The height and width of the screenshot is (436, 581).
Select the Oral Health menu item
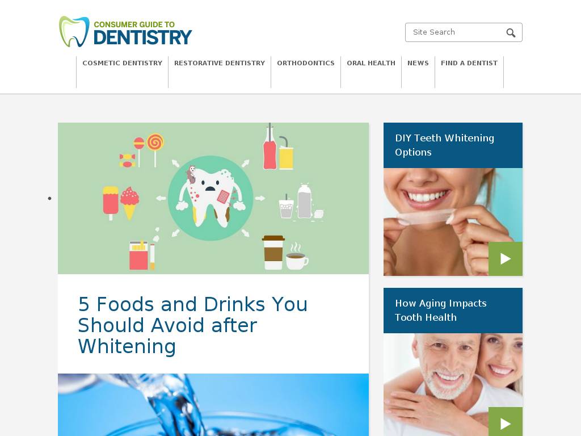point(371,63)
